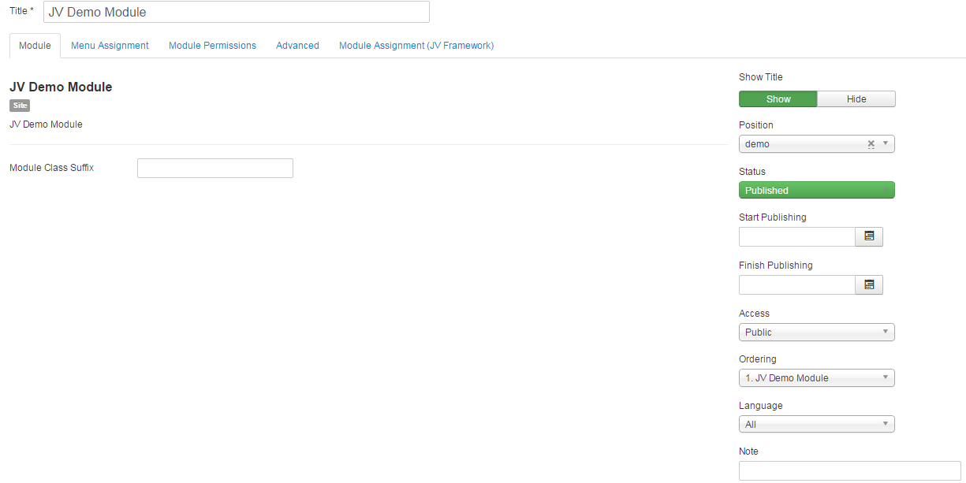The height and width of the screenshot is (483, 966).
Task: Click the Start Publishing date field
Action: [x=797, y=236]
